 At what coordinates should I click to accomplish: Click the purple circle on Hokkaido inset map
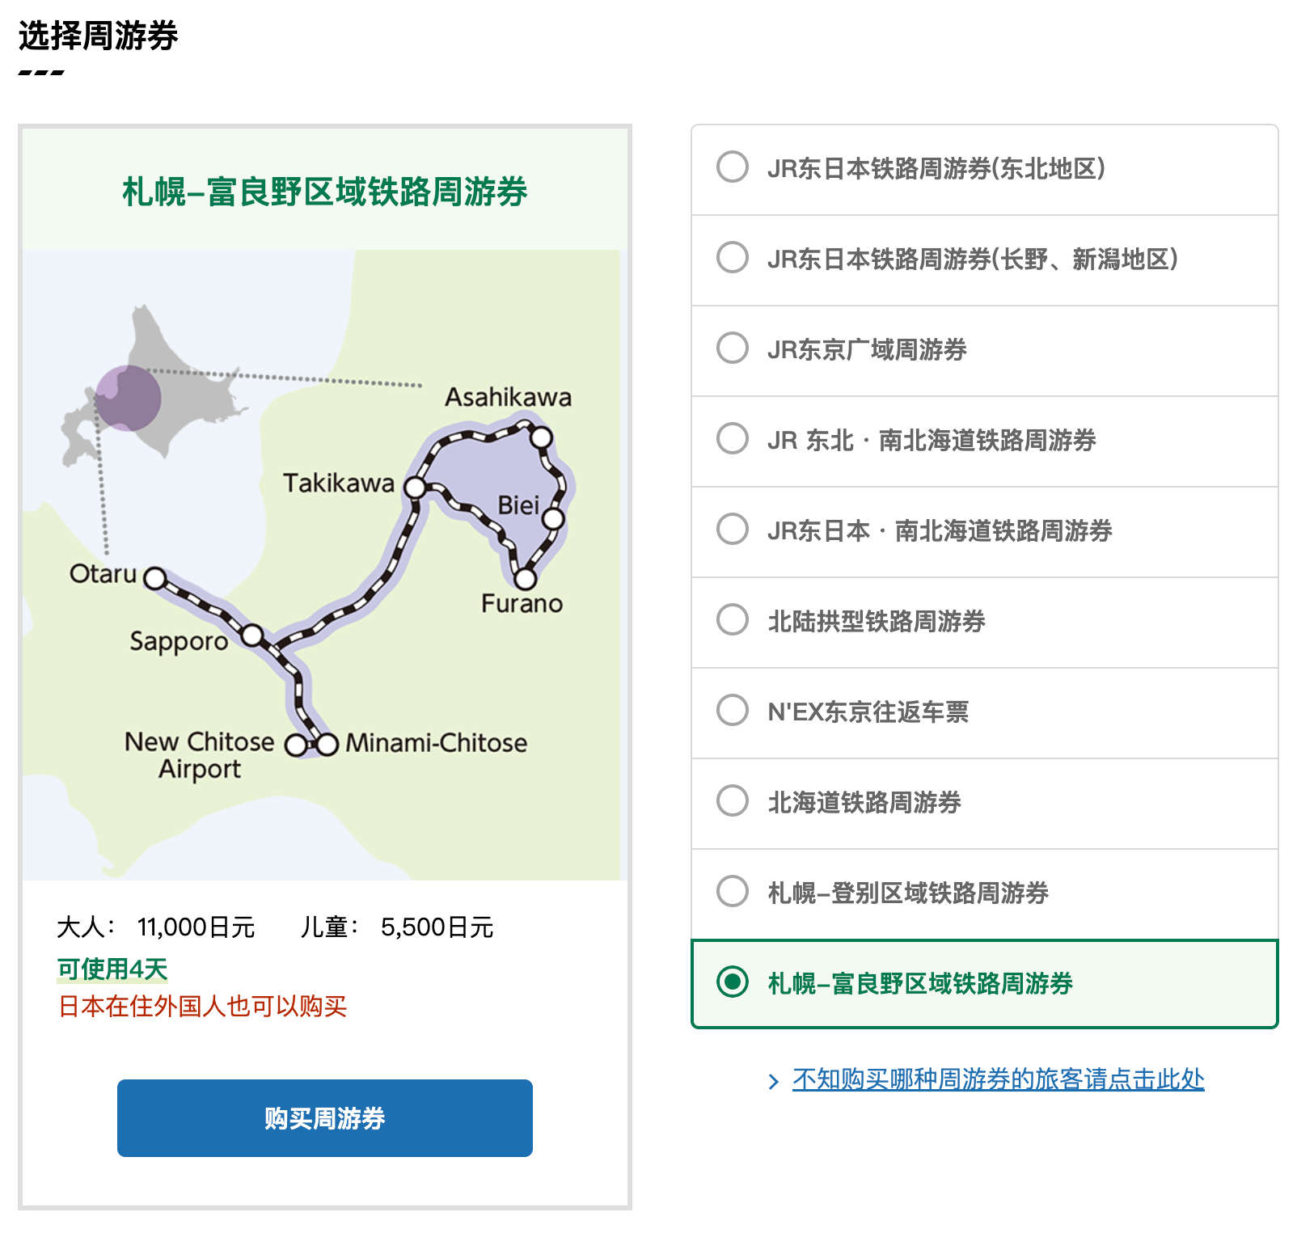click(128, 398)
